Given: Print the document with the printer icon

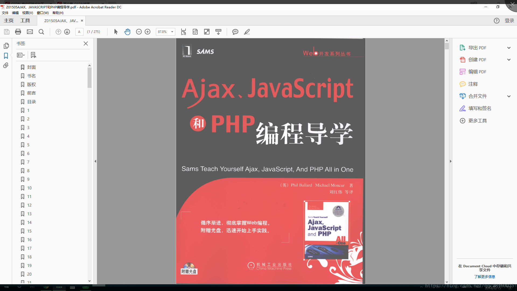Looking at the screenshot, I should pos(18,32).
